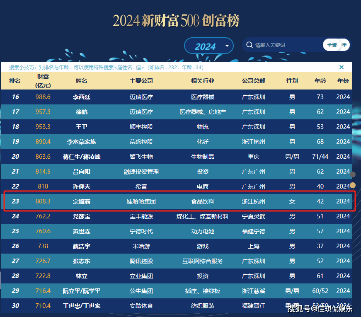Click the company 安踏体育
Image resolution: width=361 pixels, height=317 pixels.
coord(141,306)
